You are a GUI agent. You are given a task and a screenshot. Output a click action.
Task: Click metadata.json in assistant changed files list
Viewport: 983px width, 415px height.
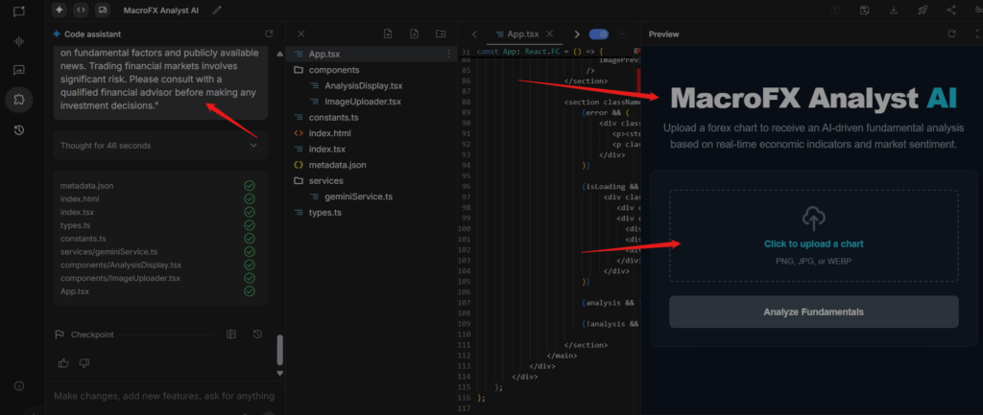point(87,186)
